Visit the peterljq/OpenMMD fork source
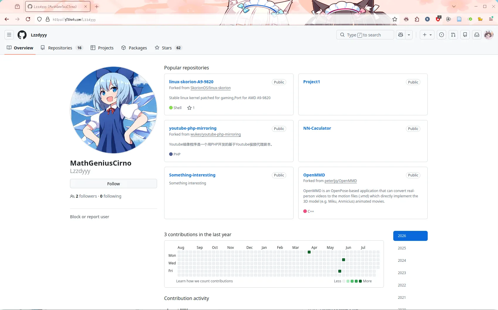This screenshot has height=310, width=498. click(341, 181)
